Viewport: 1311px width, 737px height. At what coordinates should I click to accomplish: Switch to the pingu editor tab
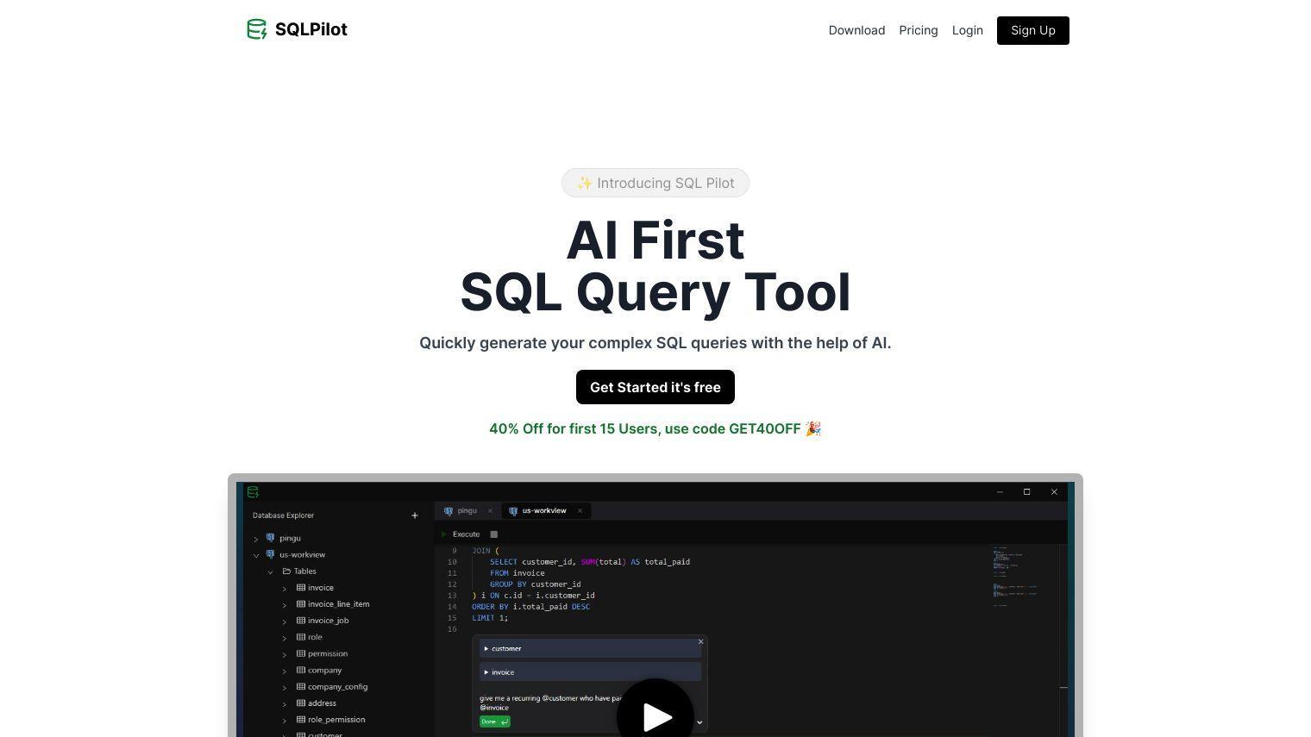[x=467, y=511]
